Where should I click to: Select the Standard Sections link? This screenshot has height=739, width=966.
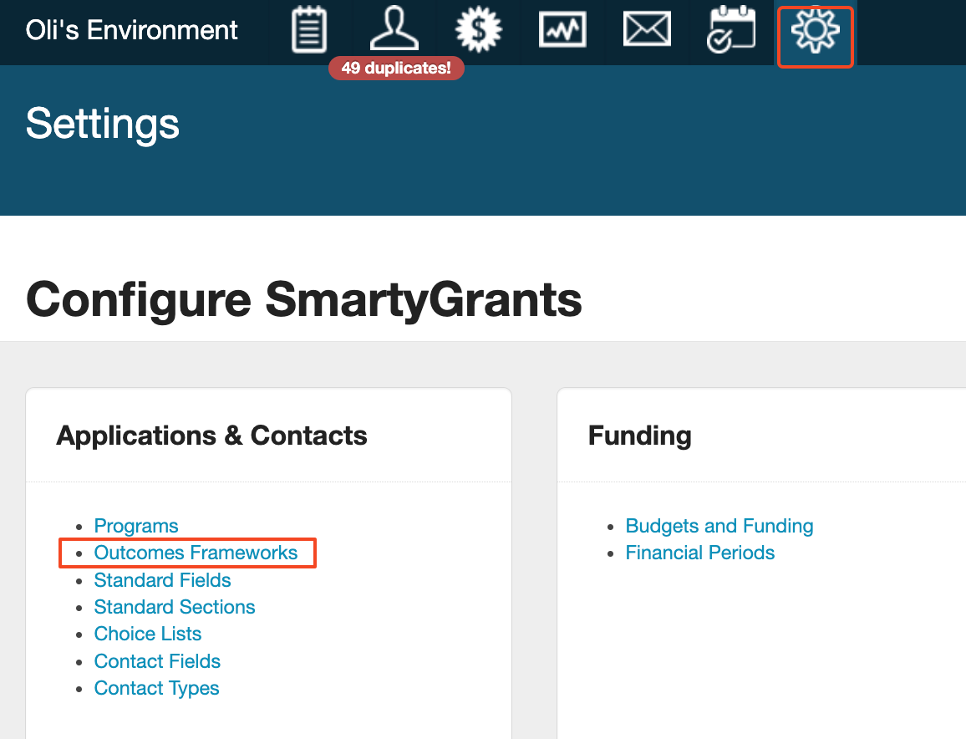tap(175, 607)
